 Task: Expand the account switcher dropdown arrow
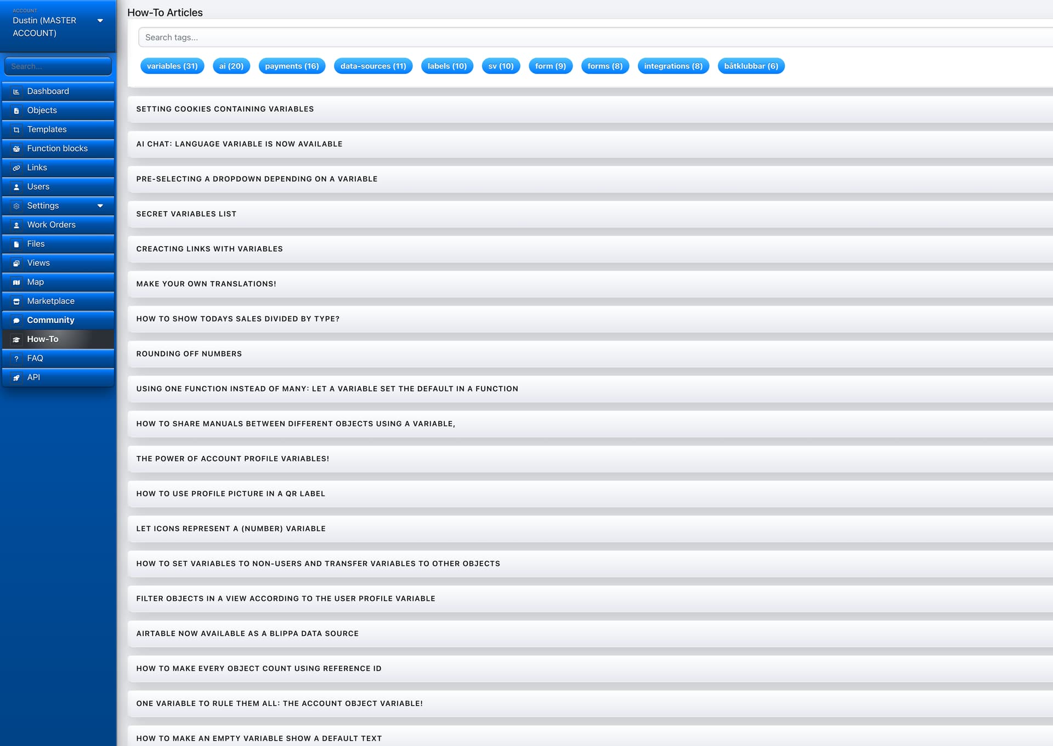click(100, 21)
